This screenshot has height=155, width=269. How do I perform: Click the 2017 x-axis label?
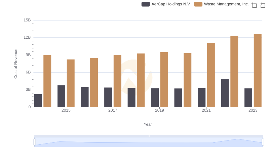pyautogui.click(x=113, y=110)
